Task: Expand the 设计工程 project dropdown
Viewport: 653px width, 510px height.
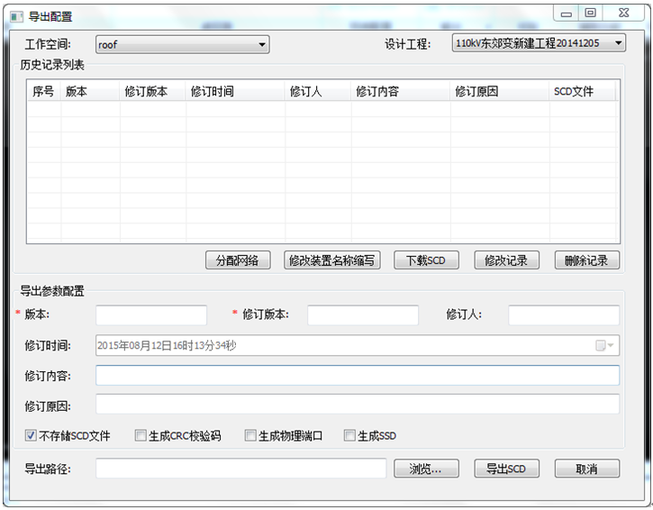Action: (x=539, y=42)
